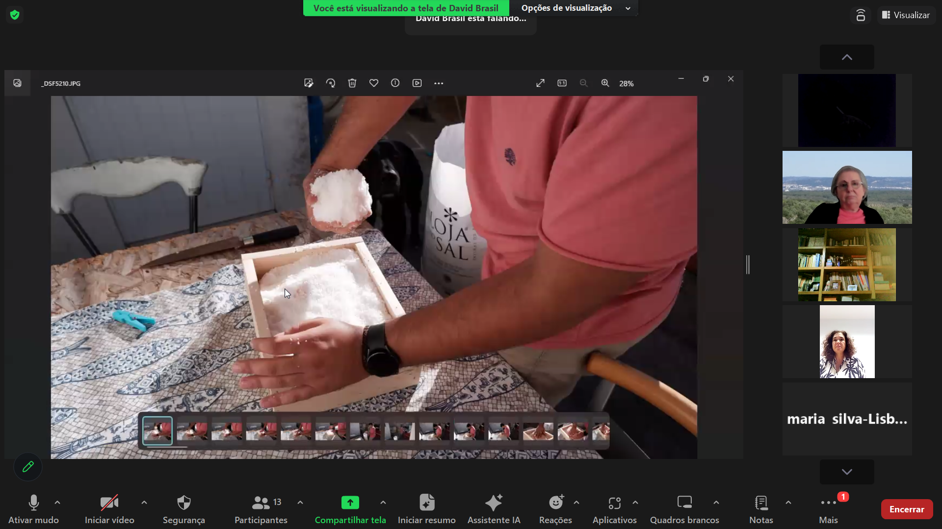
Task: Turn on camera with Iniciar vídeo
Action: tap(109, 503)
